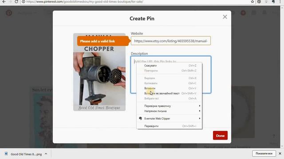Click the manual chopper pin image
284x159 pixels.
point(99,72)
